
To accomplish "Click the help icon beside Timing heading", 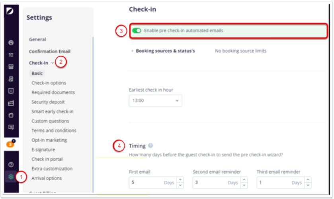I will click(150, 146).
